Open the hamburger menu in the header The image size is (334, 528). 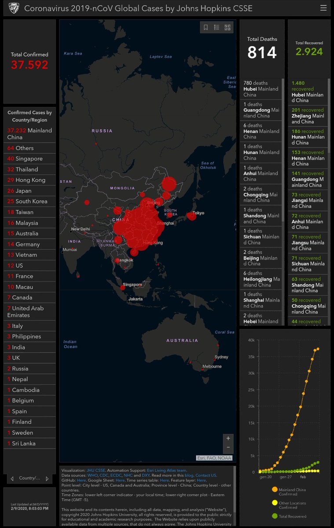point(323,8)
